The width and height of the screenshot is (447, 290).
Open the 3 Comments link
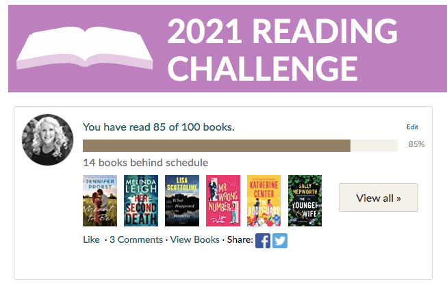point(136,240)
